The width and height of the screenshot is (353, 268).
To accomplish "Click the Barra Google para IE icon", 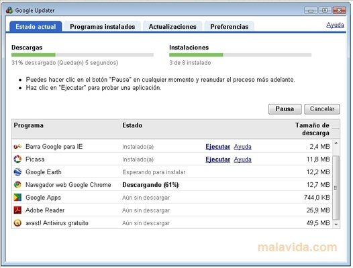I will pos(17,147).
